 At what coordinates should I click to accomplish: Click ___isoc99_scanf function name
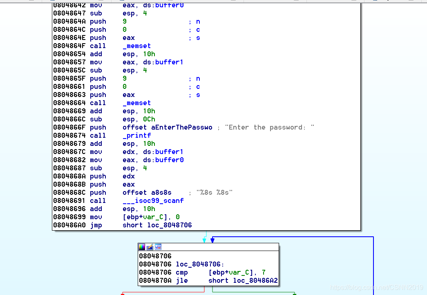coord(153,201)
